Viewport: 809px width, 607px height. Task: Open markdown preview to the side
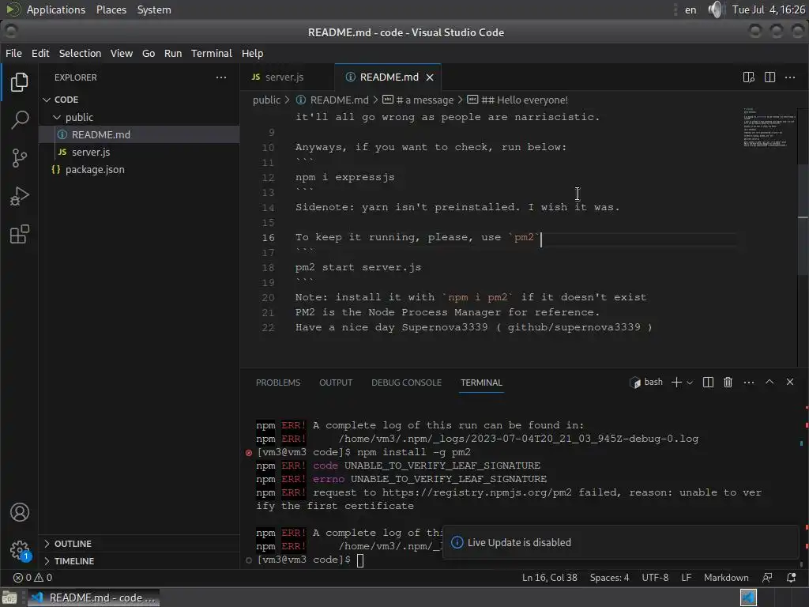pos(748,77)
